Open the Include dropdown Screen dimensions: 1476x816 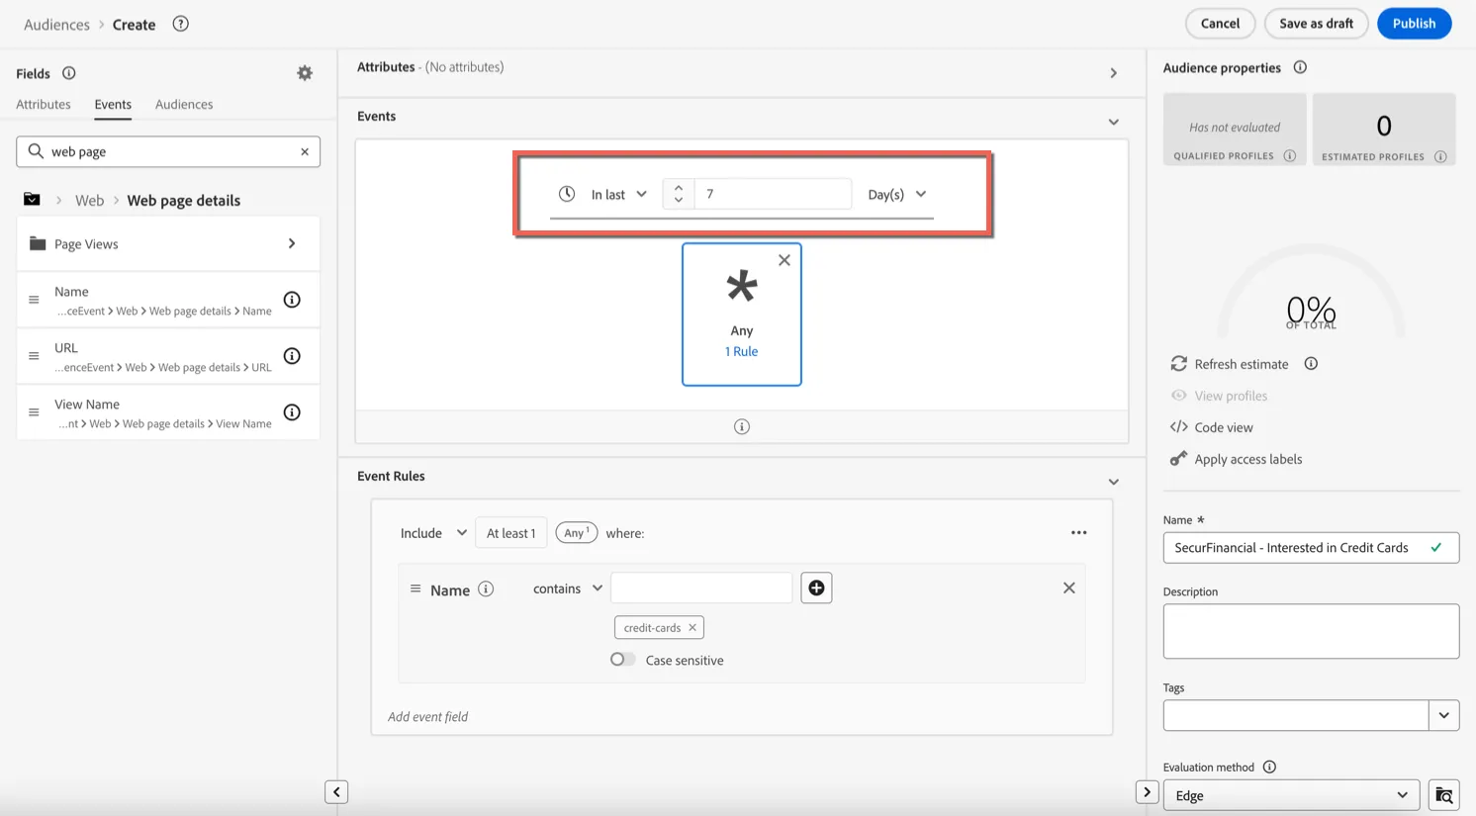click(x=432, y=533)
